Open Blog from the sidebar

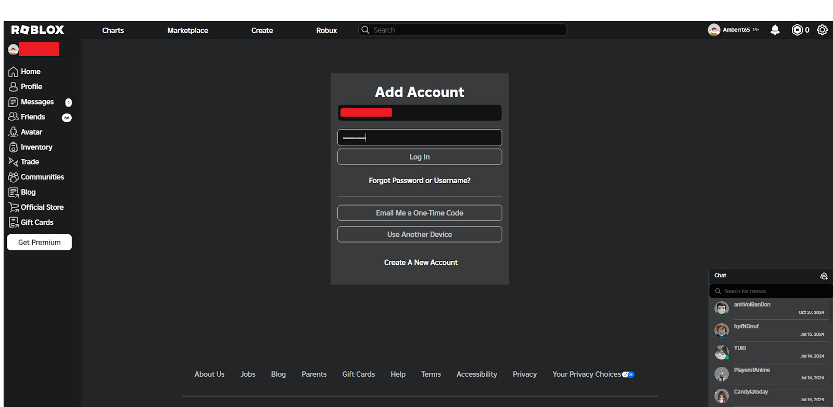tap(22, 192)
